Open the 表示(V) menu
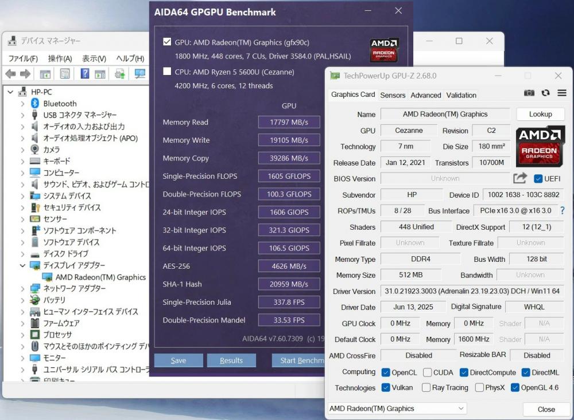This screenshot has height=420, width=574. 94,58
